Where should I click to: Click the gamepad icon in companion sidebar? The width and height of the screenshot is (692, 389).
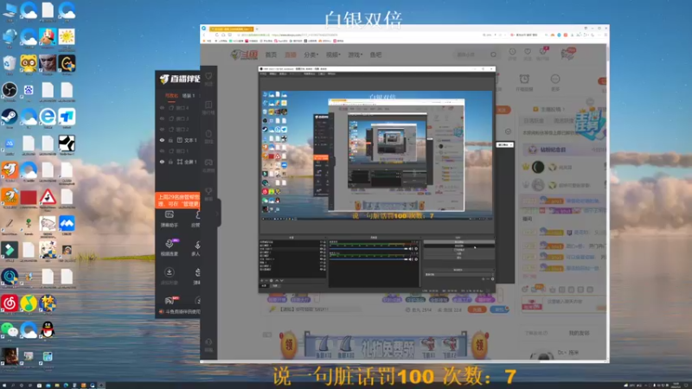(x=208, y=163)
